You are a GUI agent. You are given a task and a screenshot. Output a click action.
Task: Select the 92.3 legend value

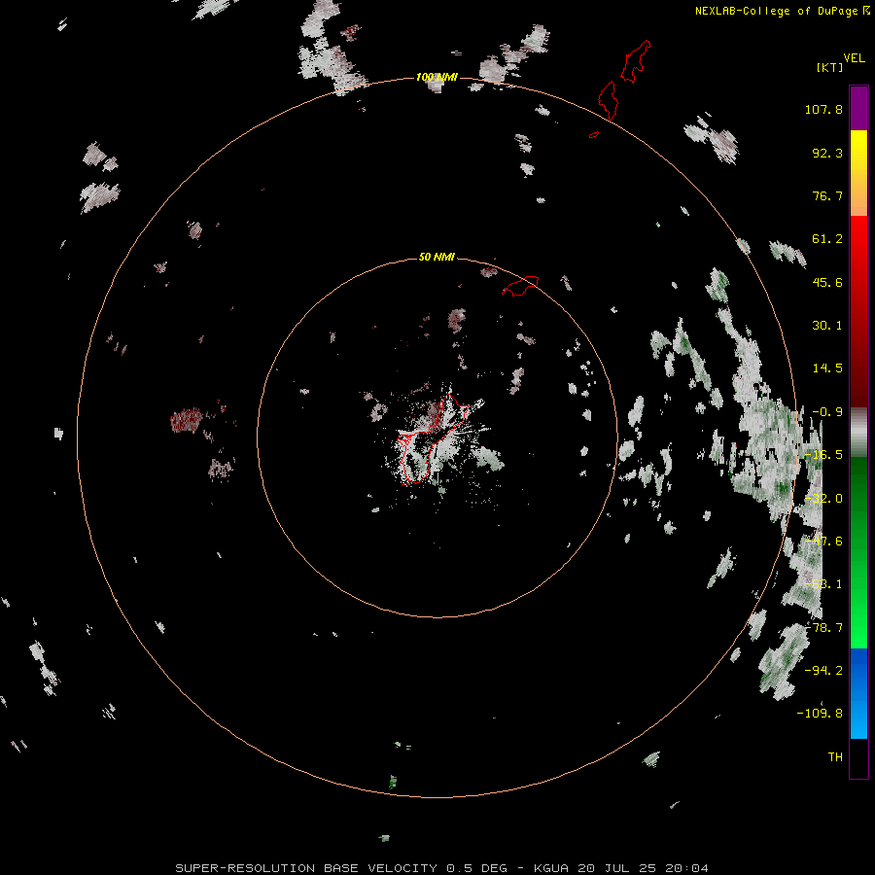(827, 153)
